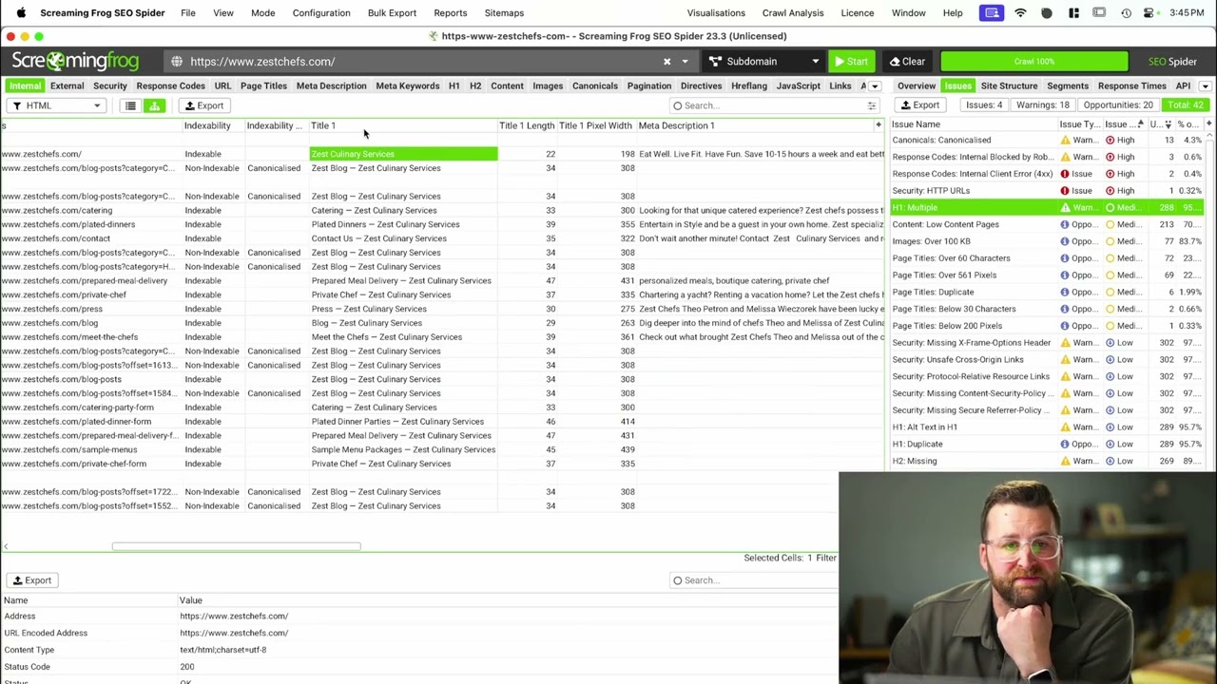The height and width of the screenshot is (684, 1217).
Task: Export the Internal tab data
Action: 203,105
